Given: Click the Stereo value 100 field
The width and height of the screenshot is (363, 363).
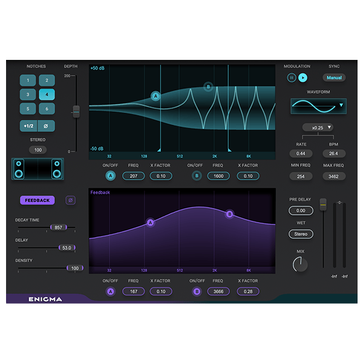Looking at the screenshot, I should [38, 150].
